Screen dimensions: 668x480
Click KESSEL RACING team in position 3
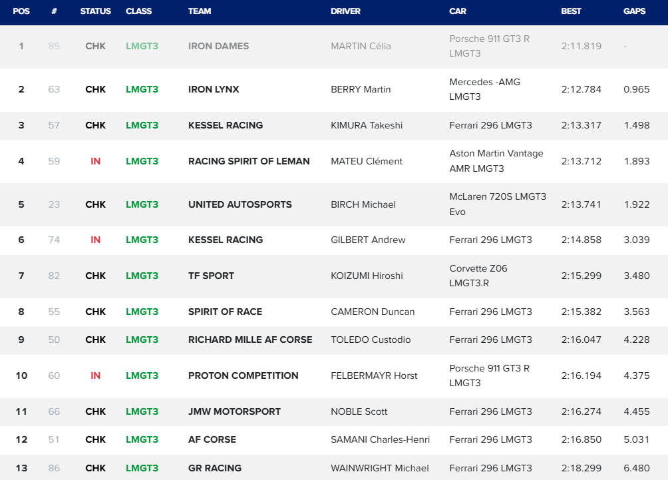226,125
